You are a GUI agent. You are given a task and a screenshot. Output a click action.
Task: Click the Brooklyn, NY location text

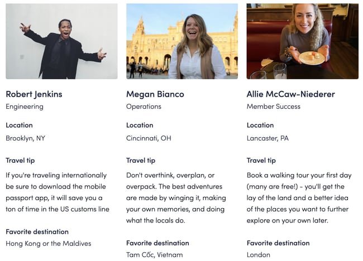coord(25,138)
